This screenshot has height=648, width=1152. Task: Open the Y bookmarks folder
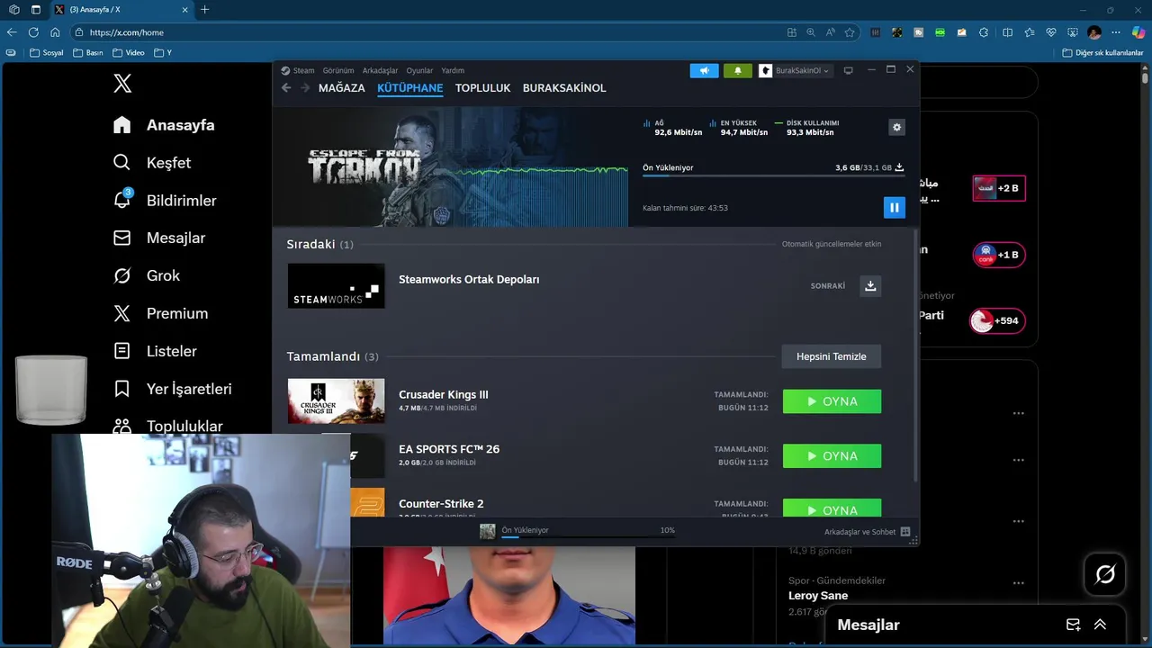(163, 53)
